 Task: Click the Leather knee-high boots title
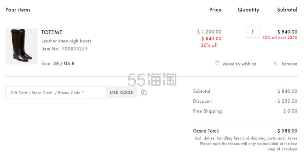(66, 41)
